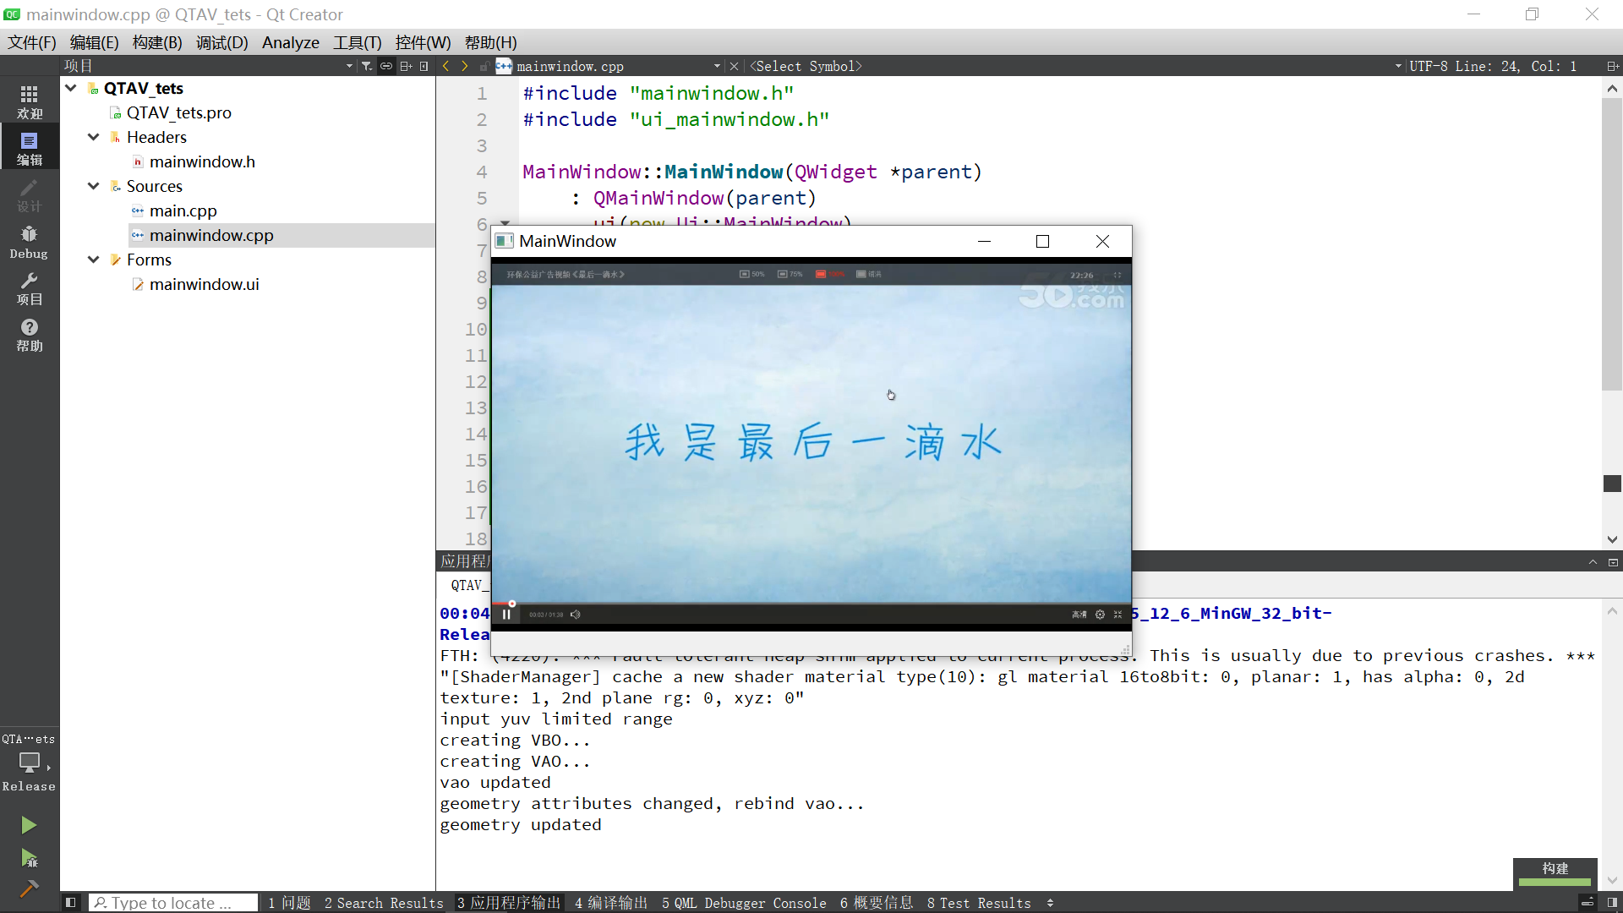The width and height of the screenshot is (1623, 913).
Task: Go back with the yellow left arrow
Action: (445, 66)
